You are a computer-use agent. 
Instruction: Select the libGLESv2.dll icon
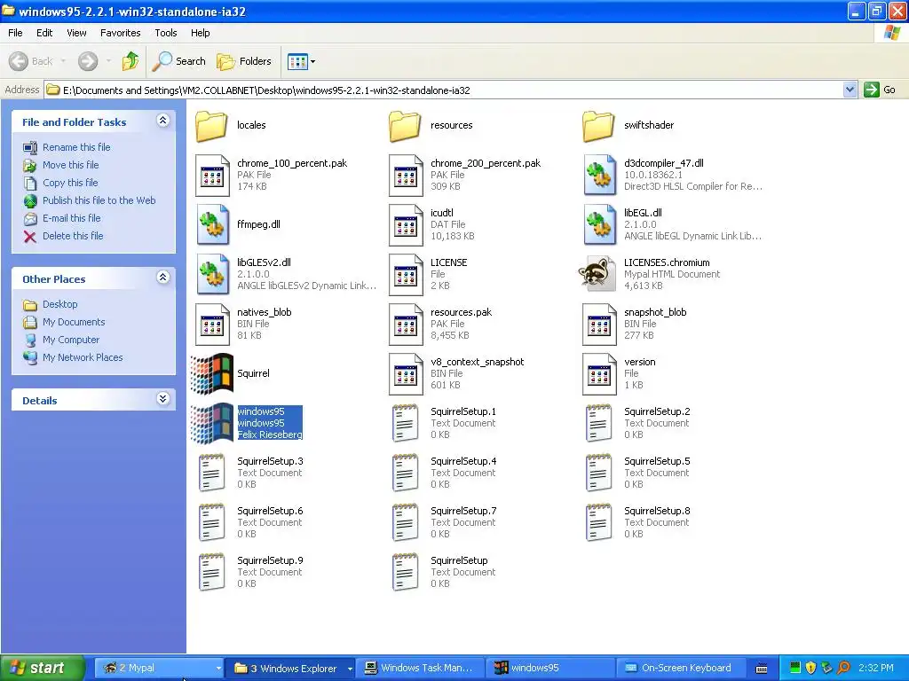tap(212, 275)
